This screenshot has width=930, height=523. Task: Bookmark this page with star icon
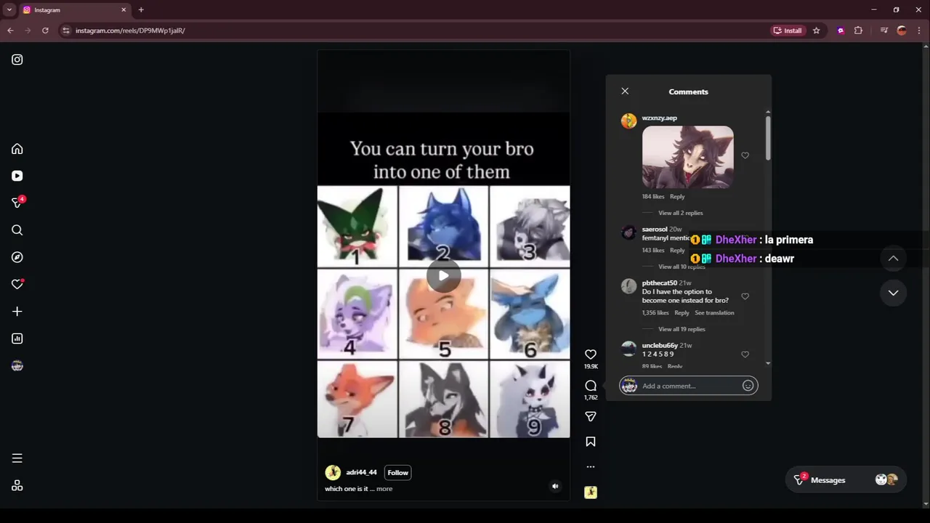(x=816, y=31)
